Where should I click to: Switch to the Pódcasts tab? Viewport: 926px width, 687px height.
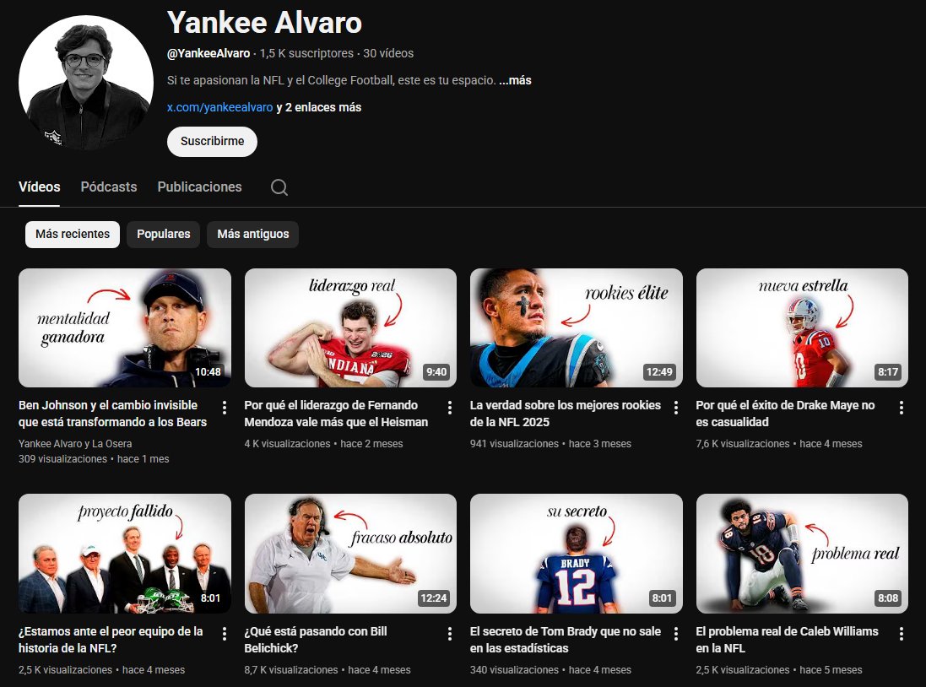pyautogui.click(x=109, y=187)
